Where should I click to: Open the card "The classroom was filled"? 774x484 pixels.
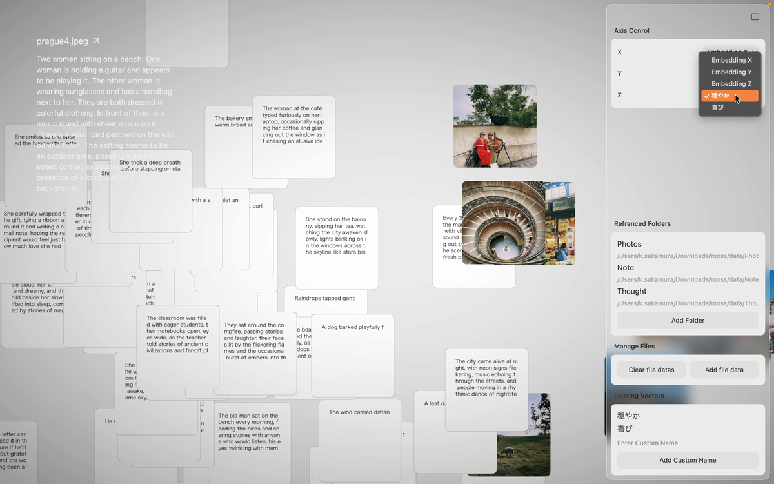coord(177,347)
